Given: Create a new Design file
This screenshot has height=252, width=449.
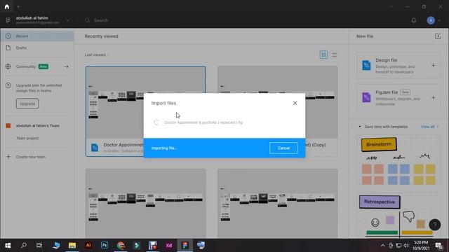Looking at the screenshot, I should [x=398, y=65].
